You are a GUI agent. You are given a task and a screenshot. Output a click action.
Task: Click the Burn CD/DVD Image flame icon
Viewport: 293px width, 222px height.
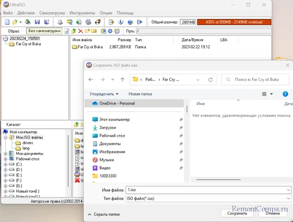tap(98, 22)
